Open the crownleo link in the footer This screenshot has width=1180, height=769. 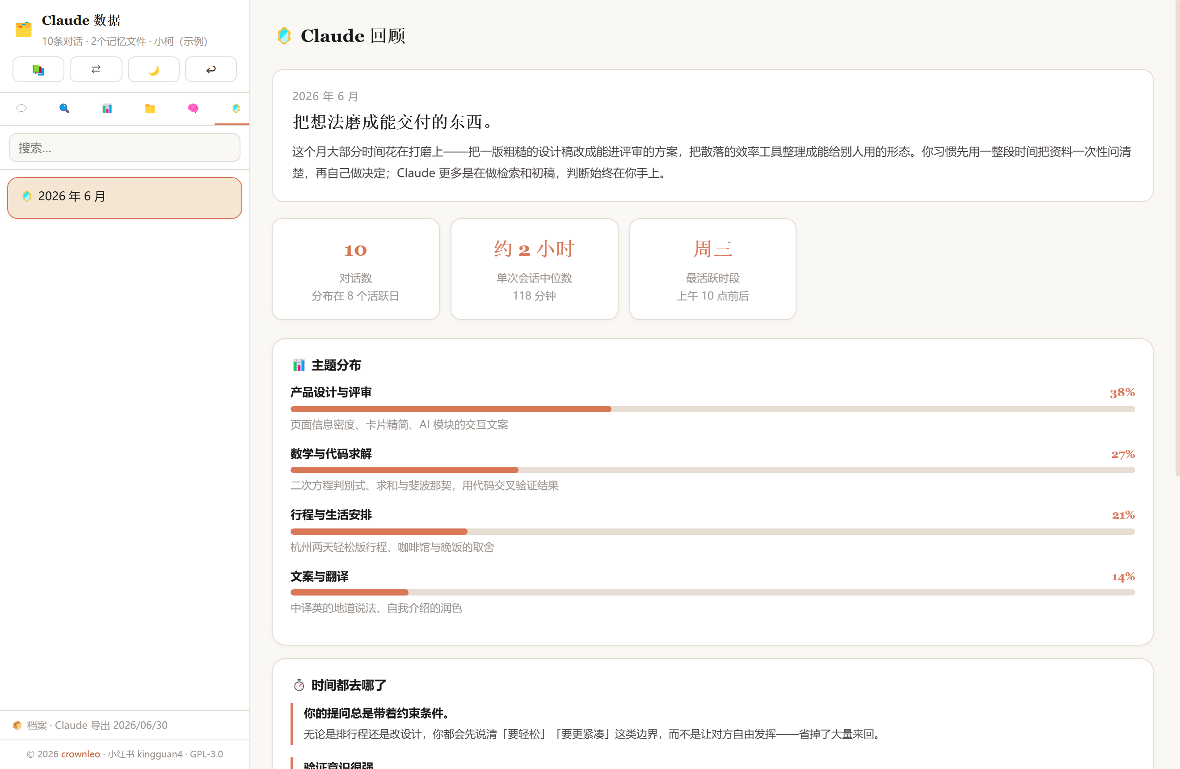[80, 754]
